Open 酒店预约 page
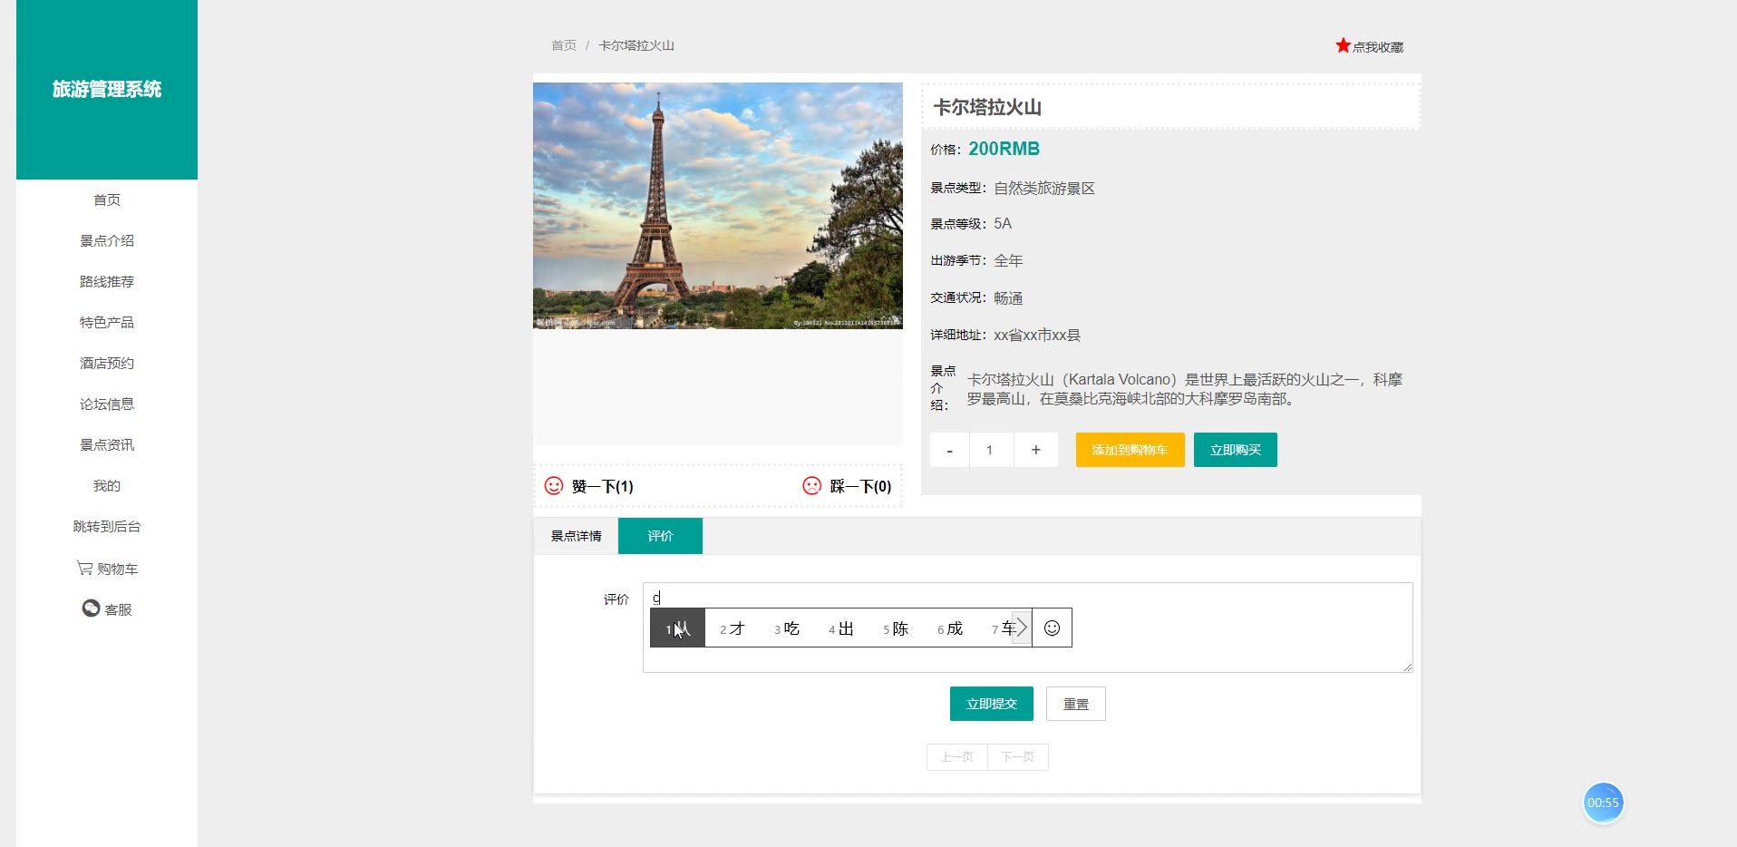 coord(107,363)
